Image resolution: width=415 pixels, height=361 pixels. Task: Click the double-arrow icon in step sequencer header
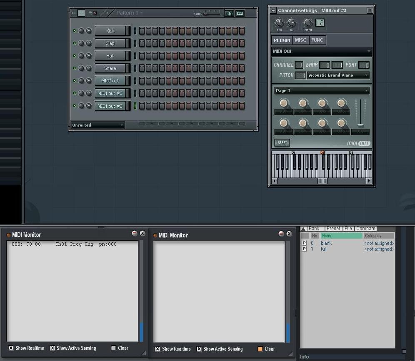pos(74,13)
